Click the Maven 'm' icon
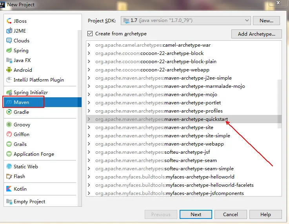 coord(9,102)
